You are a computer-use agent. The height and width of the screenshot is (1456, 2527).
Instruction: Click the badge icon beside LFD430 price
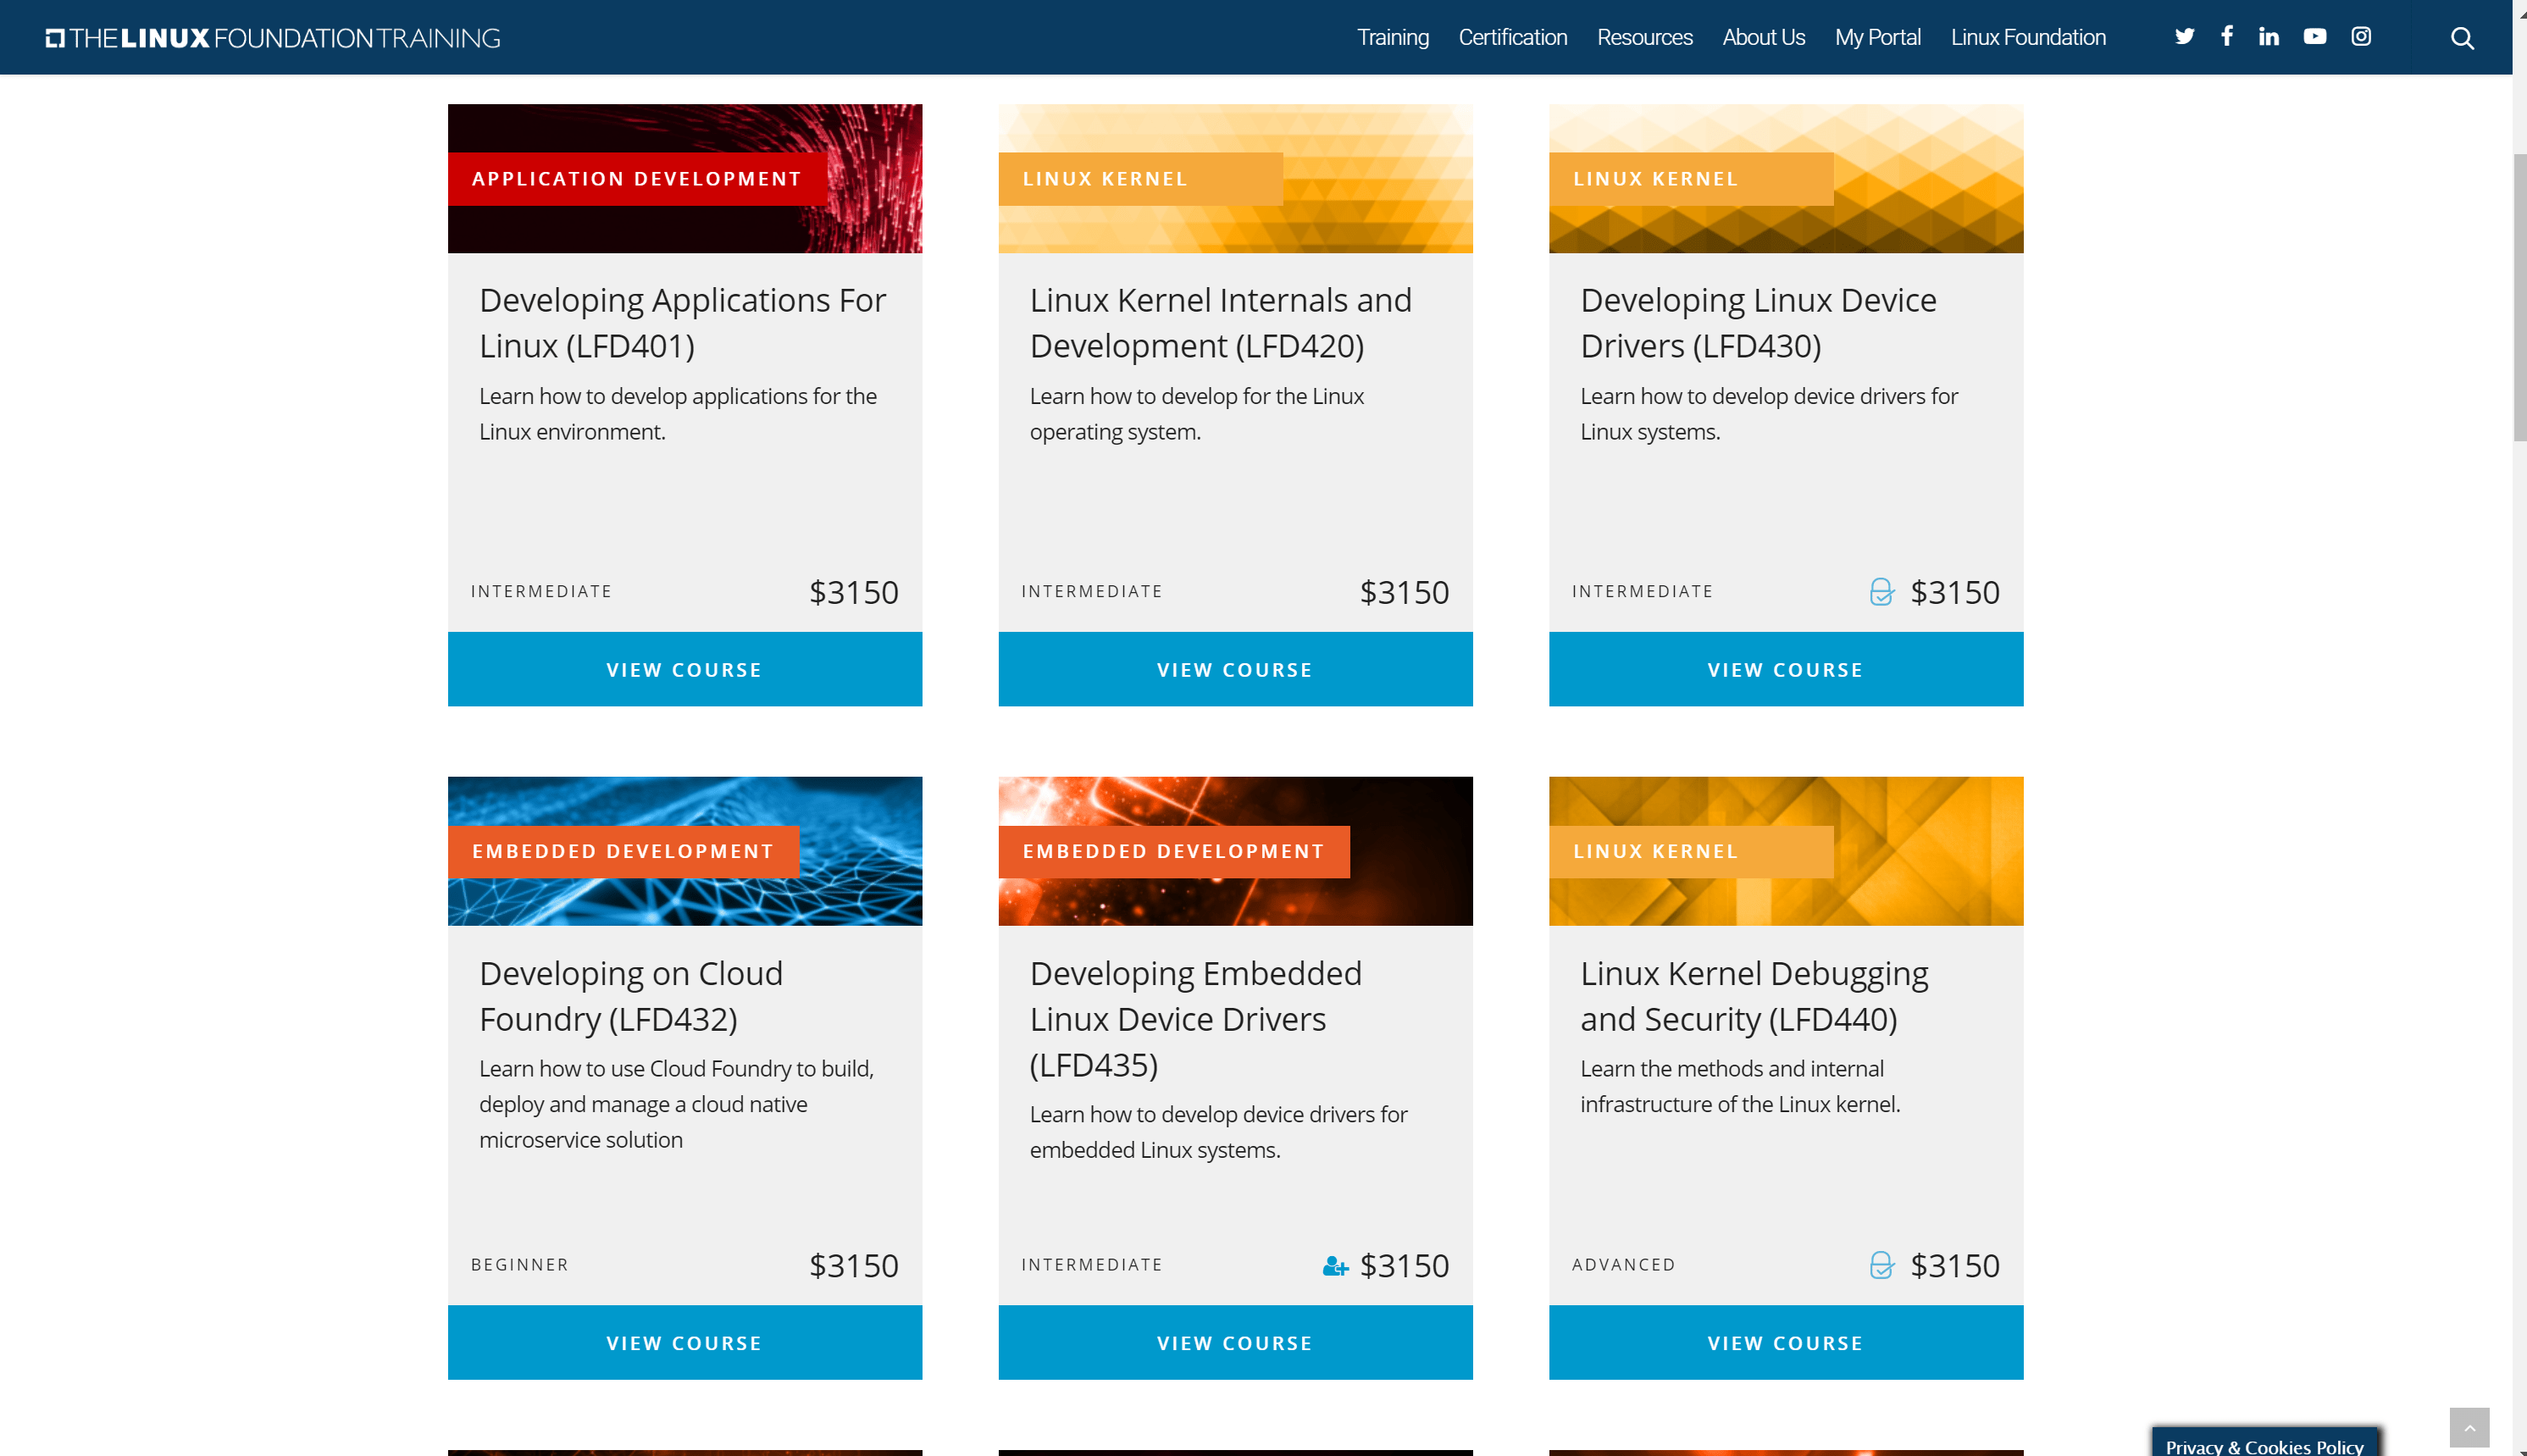click(1881, 592)
